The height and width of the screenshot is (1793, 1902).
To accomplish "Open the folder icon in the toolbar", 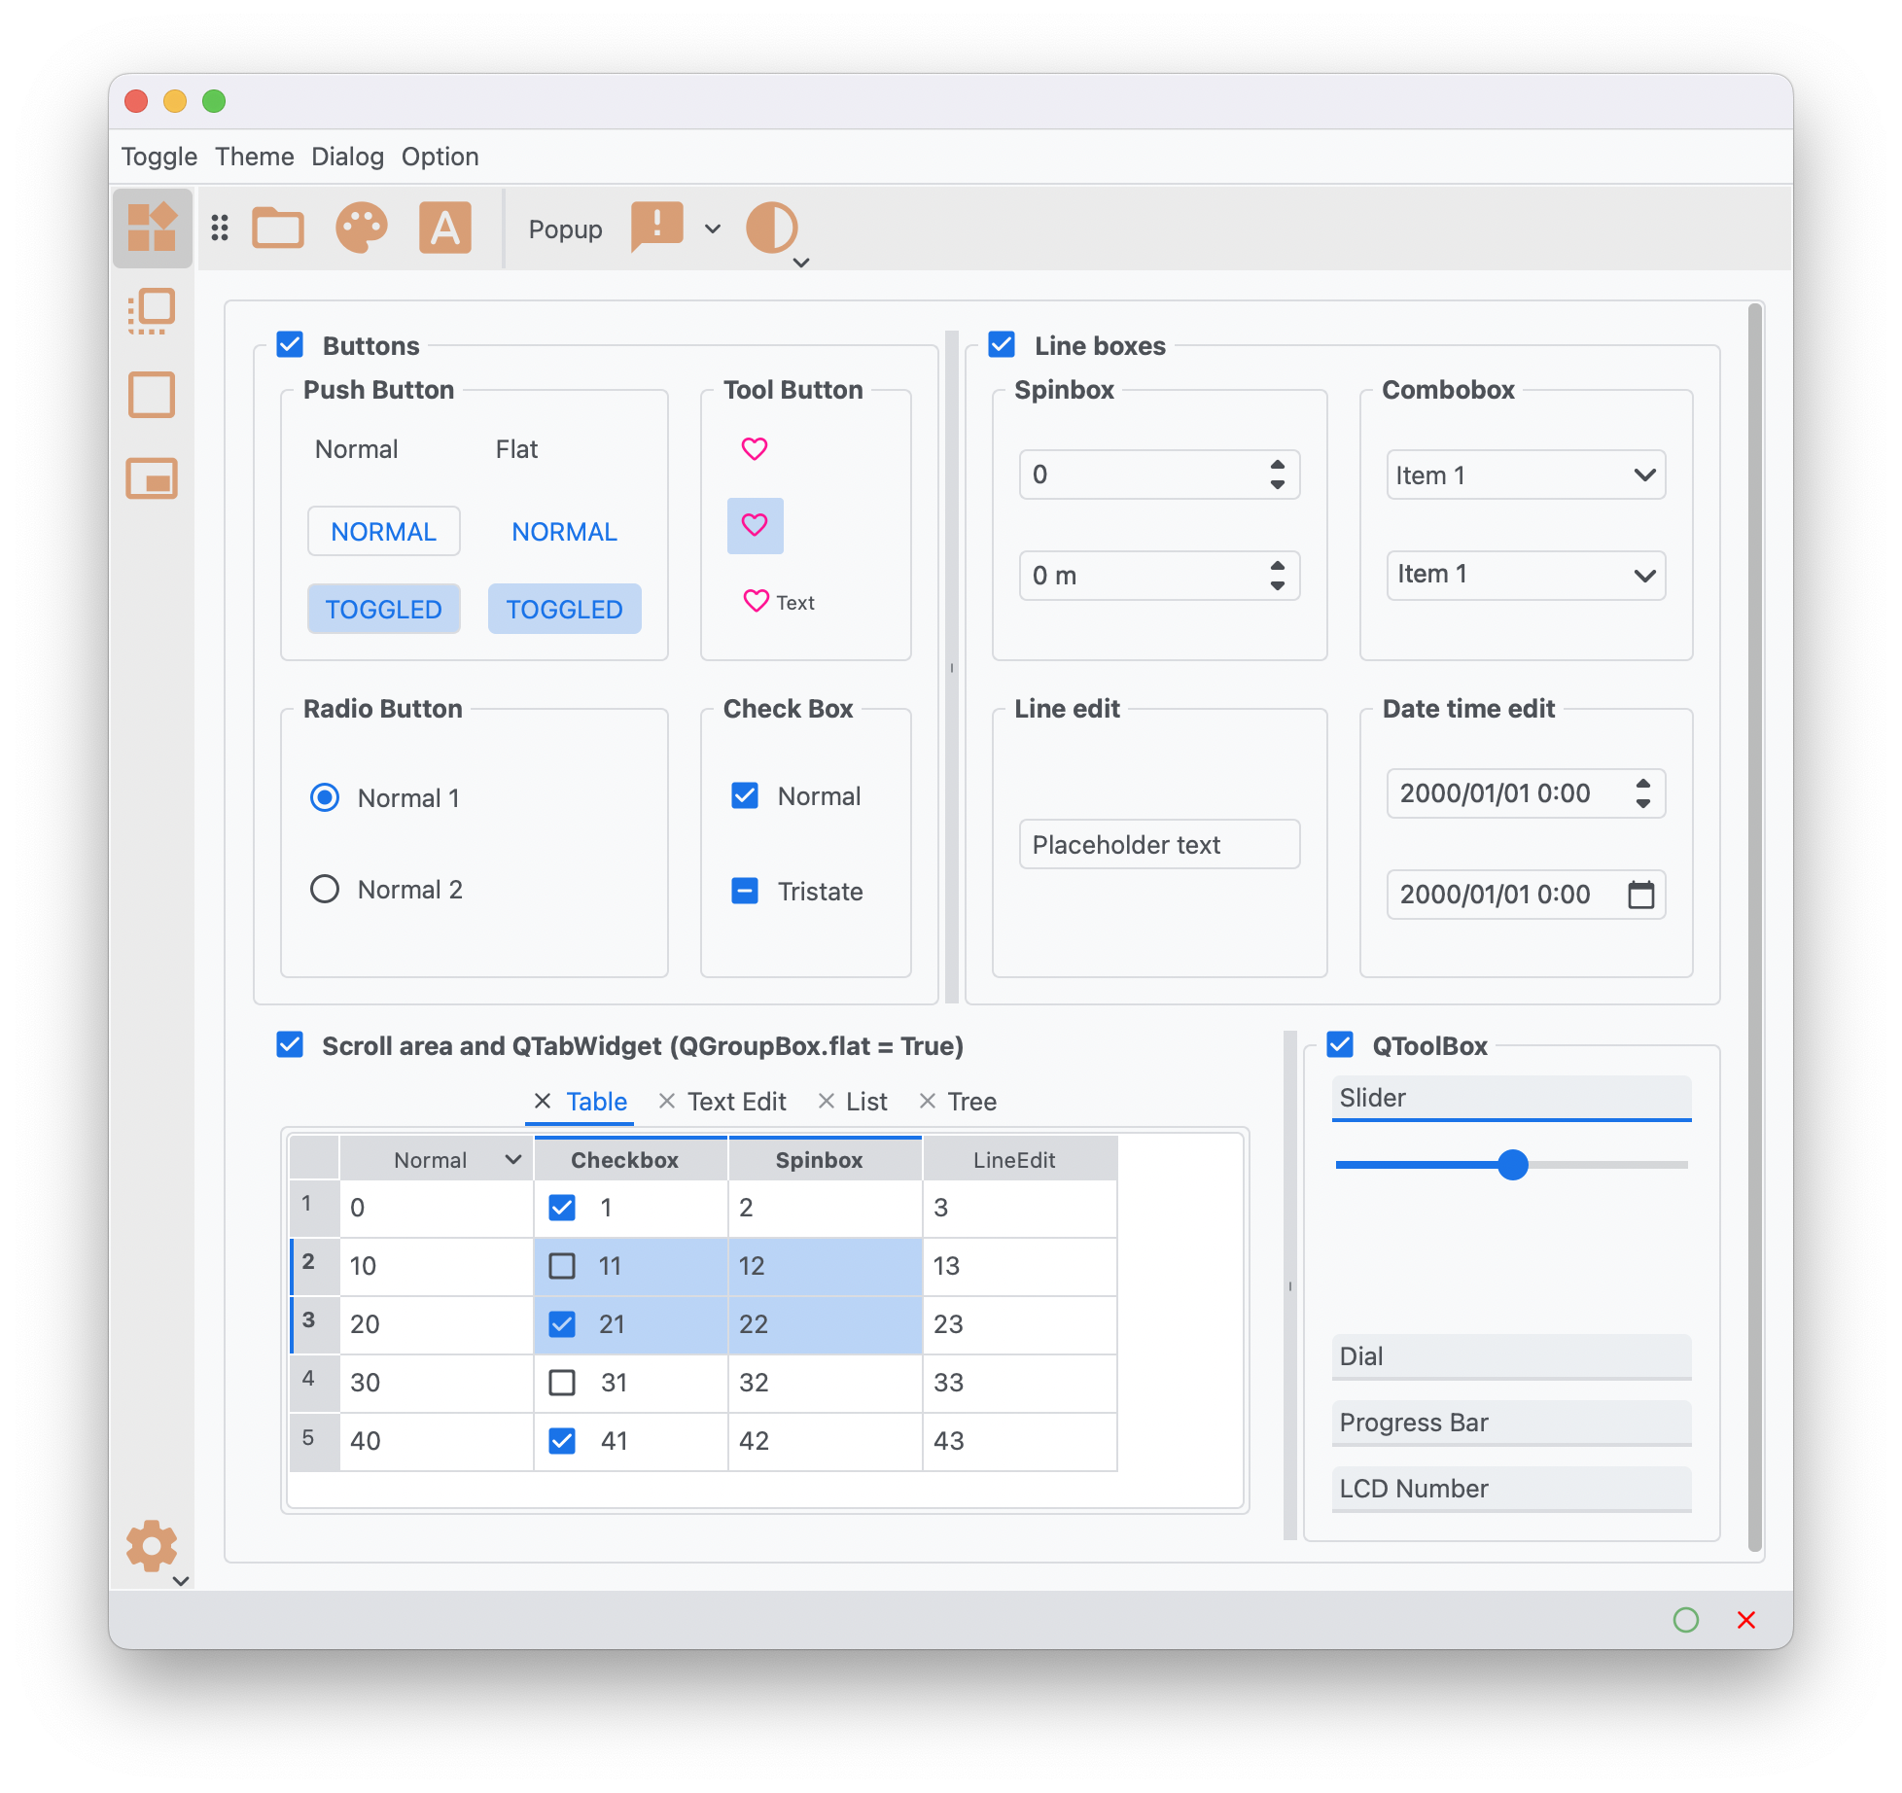I will tap(278, 229).
